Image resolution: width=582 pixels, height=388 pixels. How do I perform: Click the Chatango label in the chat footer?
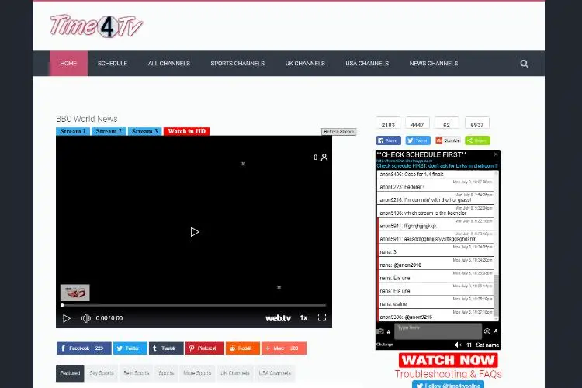(385, 345)
